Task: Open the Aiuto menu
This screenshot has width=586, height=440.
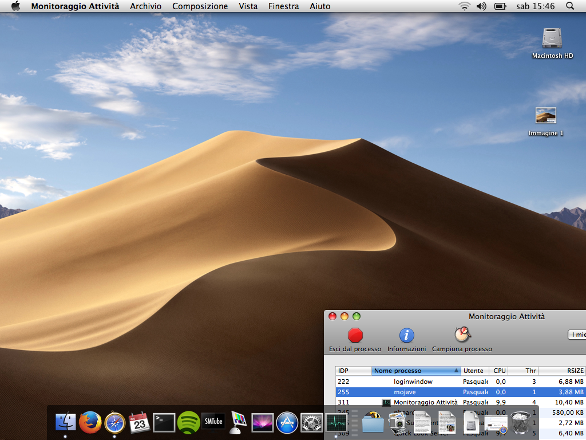Action: (x=320, y=6)
